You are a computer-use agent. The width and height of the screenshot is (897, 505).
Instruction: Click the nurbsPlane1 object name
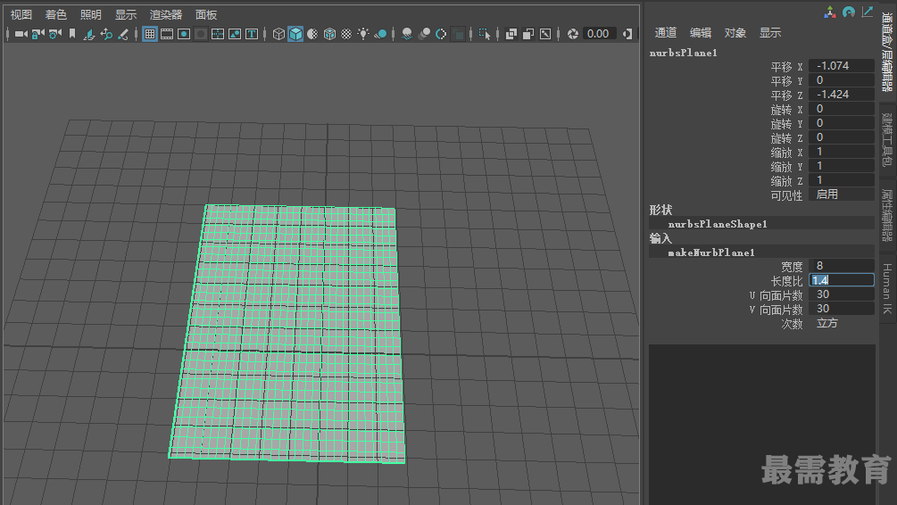pos(684,53)
